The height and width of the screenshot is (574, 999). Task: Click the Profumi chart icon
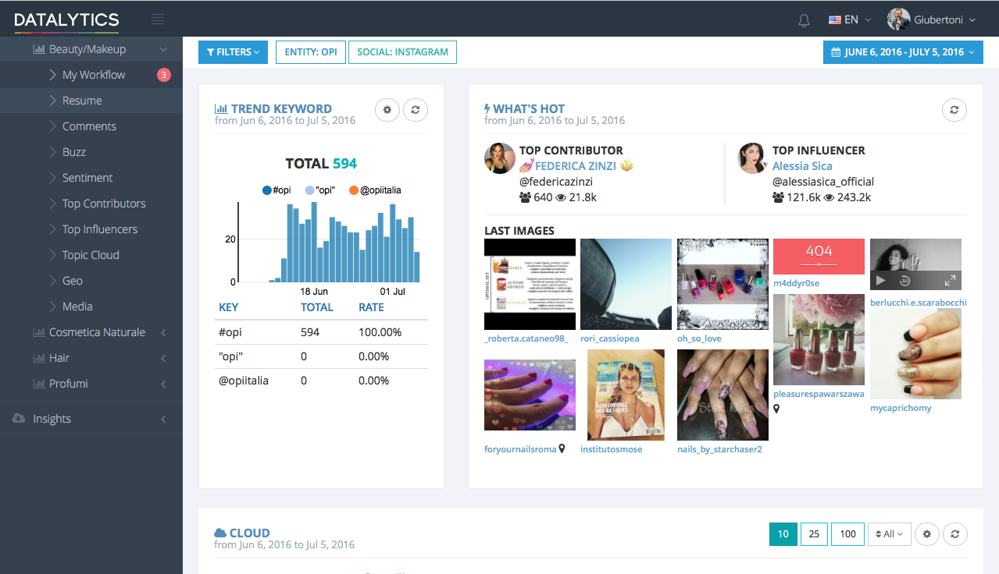(38, 384)
